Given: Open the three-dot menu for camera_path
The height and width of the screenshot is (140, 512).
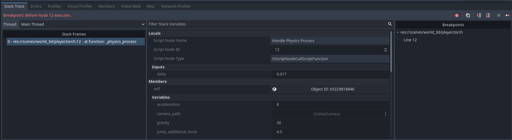Looking at the screenshot, I should (x=385, y=114).
